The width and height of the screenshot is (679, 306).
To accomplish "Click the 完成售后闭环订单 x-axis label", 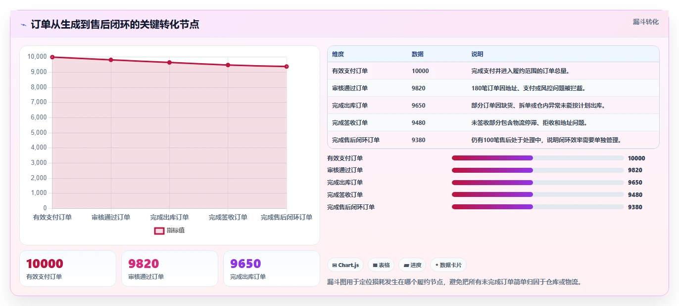I will coord(287,218).
